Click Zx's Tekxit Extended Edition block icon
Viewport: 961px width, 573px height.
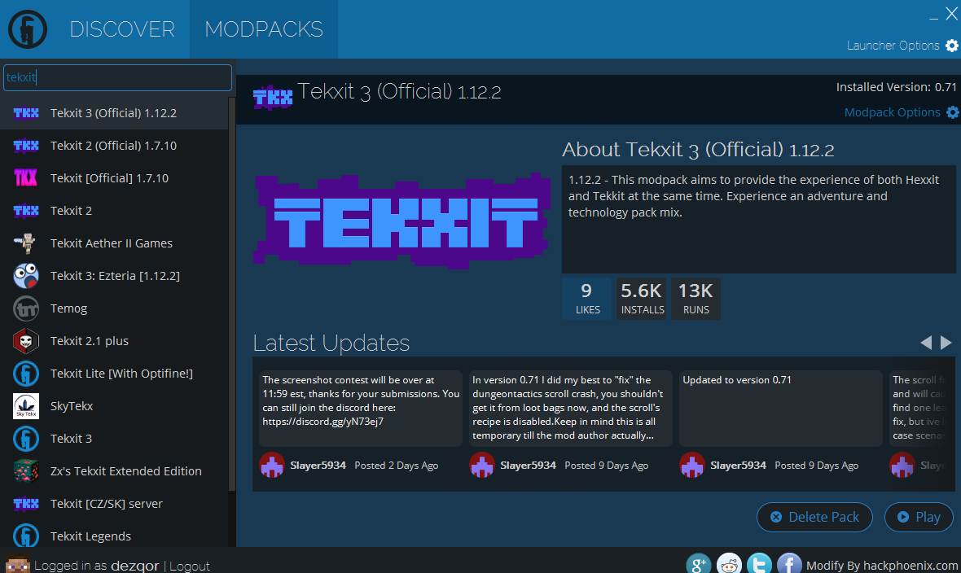(x=26, y=470)
